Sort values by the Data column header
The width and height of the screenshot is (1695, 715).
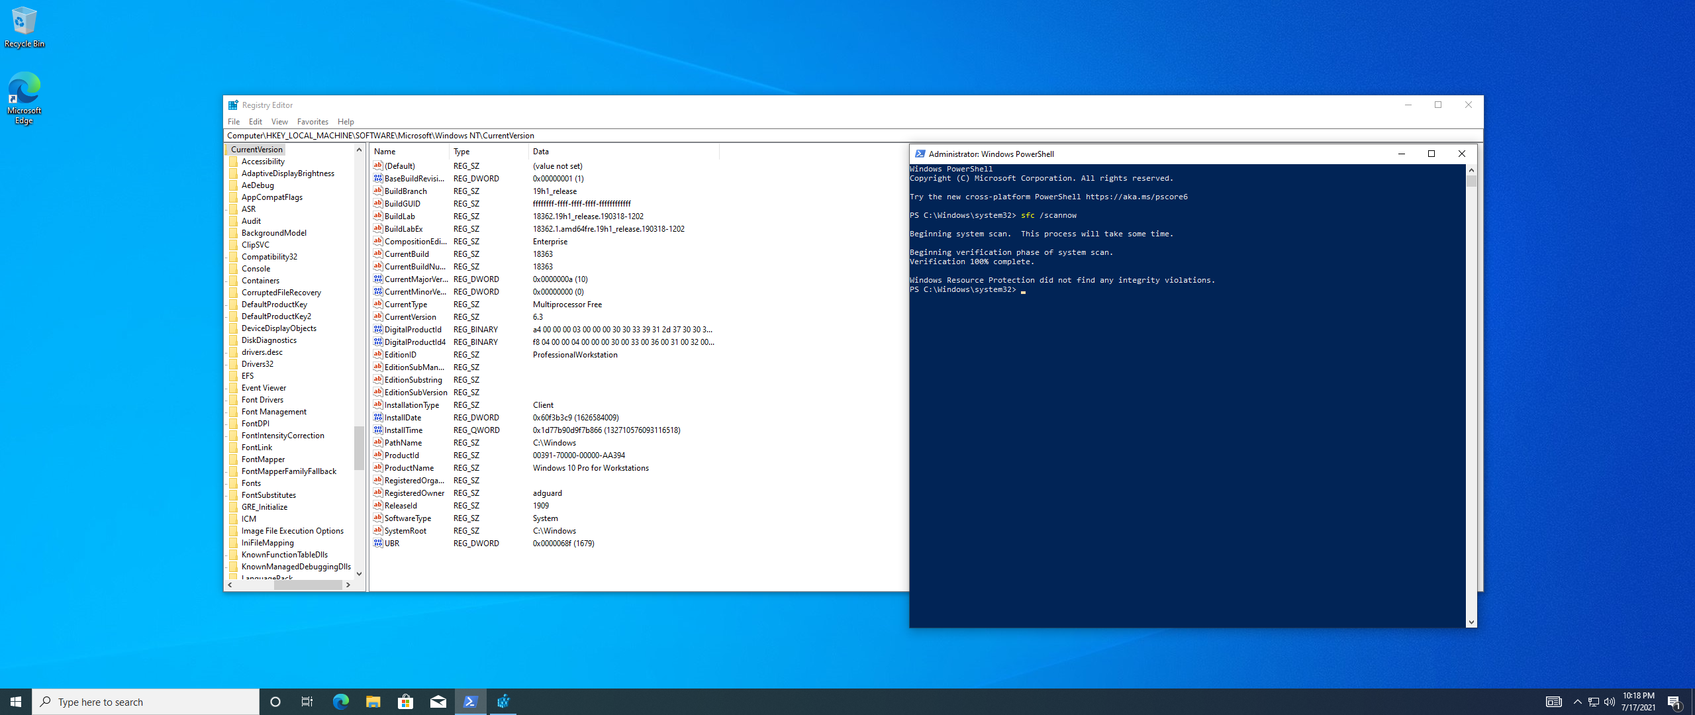click(x=624, y=152)
